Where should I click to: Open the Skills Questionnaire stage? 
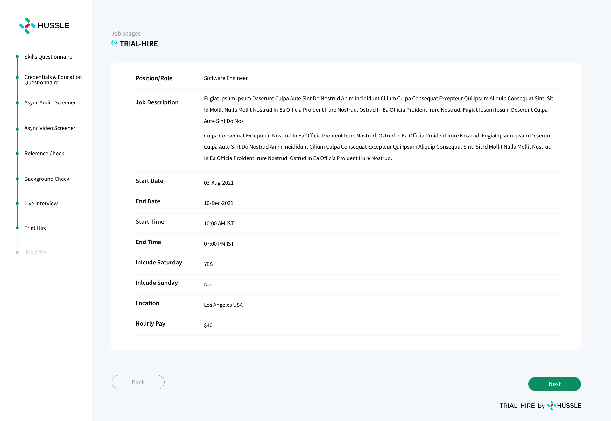pos(48,57)
